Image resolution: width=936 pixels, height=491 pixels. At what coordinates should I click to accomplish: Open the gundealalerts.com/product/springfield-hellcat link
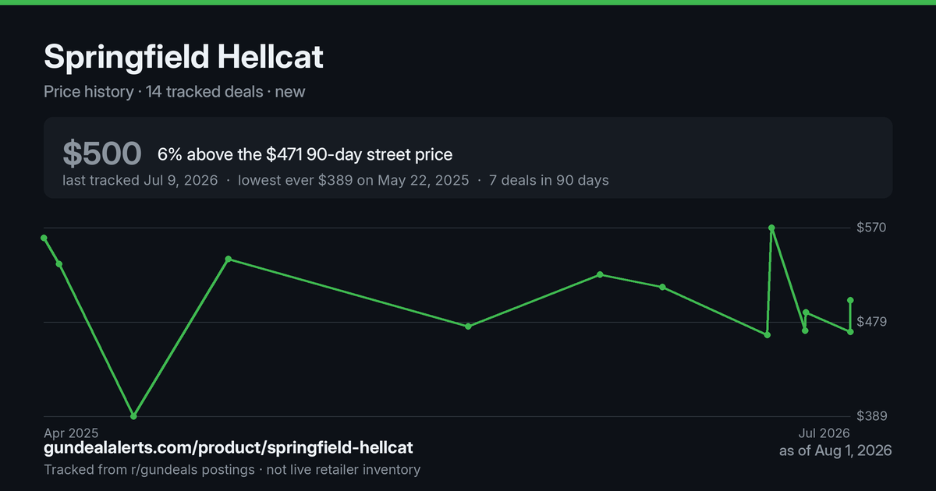tap(229, 448)
